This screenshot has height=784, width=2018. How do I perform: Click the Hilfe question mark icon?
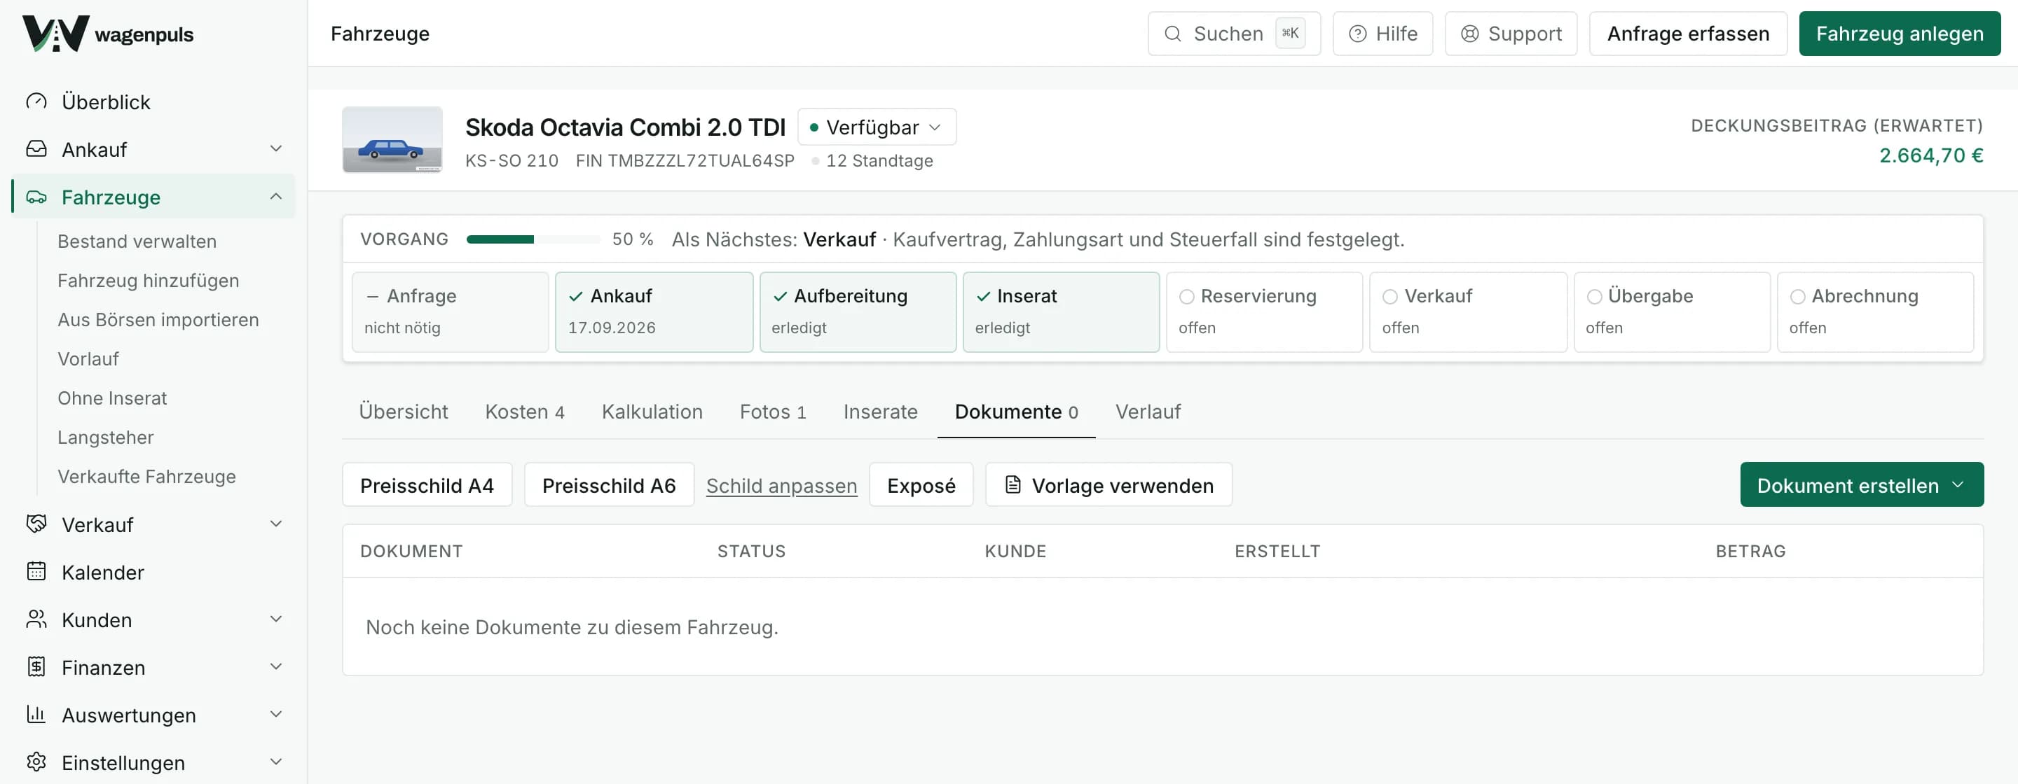click(x=1358, y=34)
